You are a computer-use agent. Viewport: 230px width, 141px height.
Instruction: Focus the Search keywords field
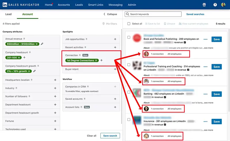coord(153,14)
